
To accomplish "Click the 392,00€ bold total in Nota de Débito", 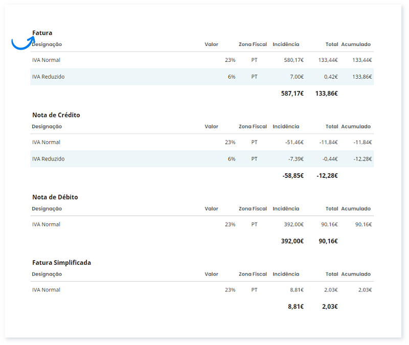I will pos(292,241).
